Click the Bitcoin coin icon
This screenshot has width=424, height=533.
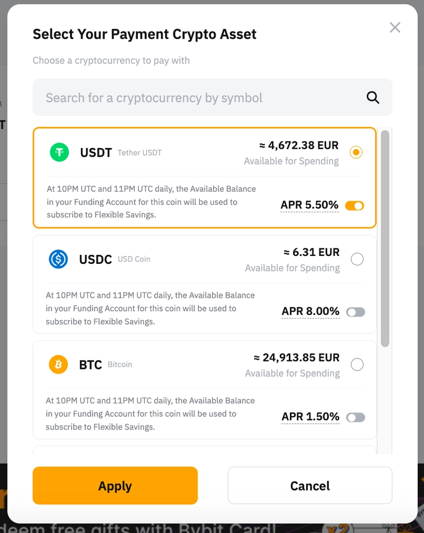pyautogui.click(x=58, y=365)
